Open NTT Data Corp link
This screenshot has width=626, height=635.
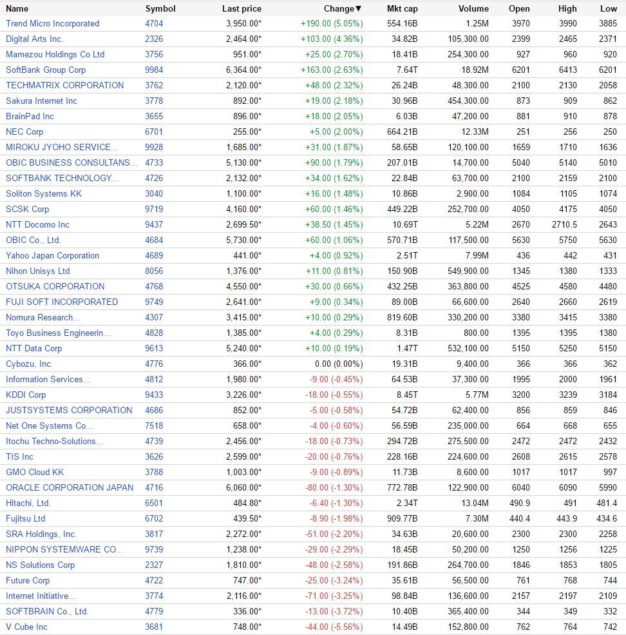(x=34, y=348)
